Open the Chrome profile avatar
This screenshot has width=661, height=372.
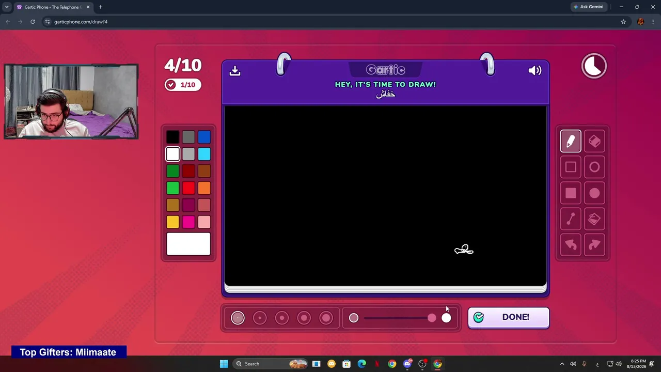[641, 22]
